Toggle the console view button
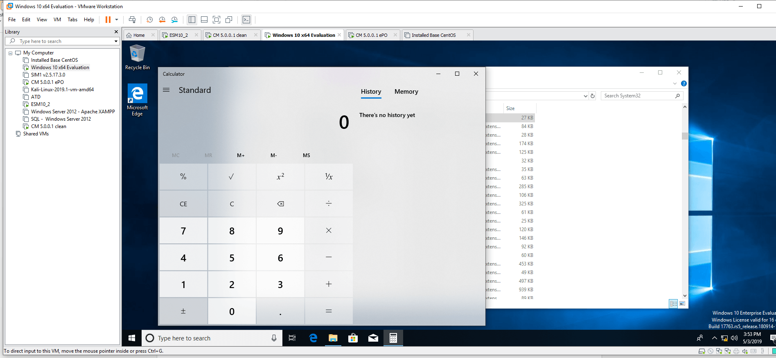Image resolution: width=776 pixels, height=358 pixels. coord(246,20)
